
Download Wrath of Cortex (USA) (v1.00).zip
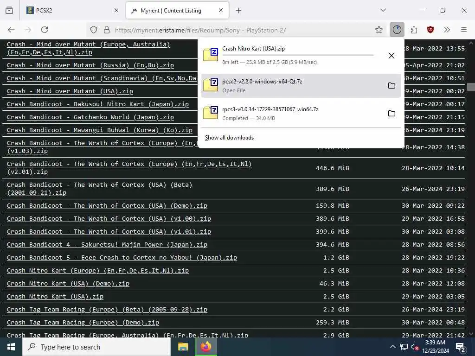pos(109,219)
